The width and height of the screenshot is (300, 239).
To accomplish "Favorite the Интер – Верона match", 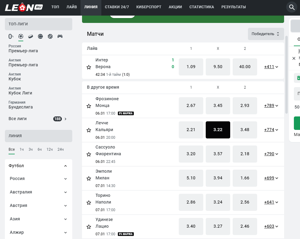I will (89, 67).
